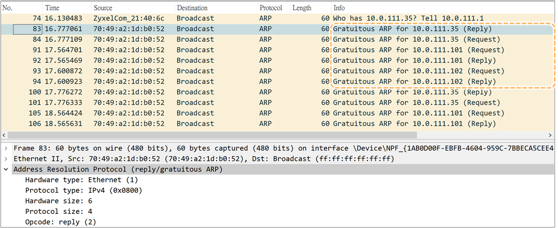Select packet 100 at time 17.776272
558x228 pixels.
(x=278, y=92)
